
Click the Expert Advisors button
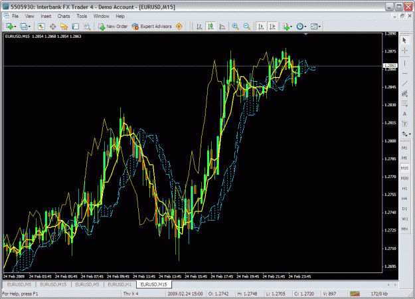coord(152,27)
